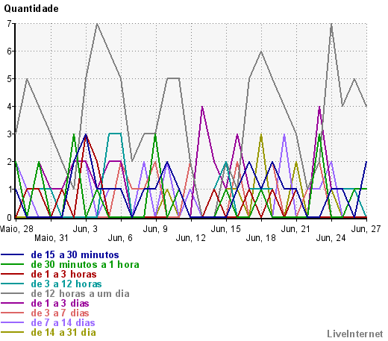Click the 'Maio, 31' date label
Image resolution: width=388 pixels, height=341 pixels.
click(51, 238)
